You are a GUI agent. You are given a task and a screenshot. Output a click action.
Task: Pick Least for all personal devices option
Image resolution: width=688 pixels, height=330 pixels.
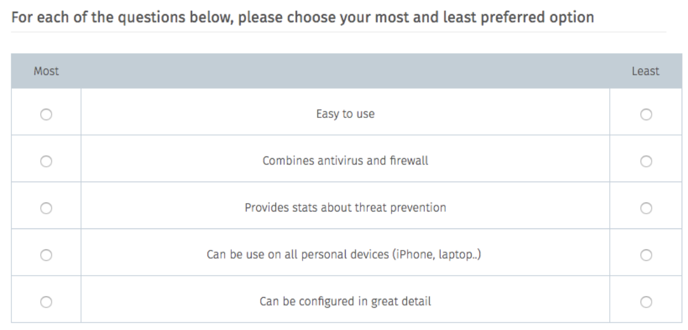pyautogui.click(x=645, y=255)
